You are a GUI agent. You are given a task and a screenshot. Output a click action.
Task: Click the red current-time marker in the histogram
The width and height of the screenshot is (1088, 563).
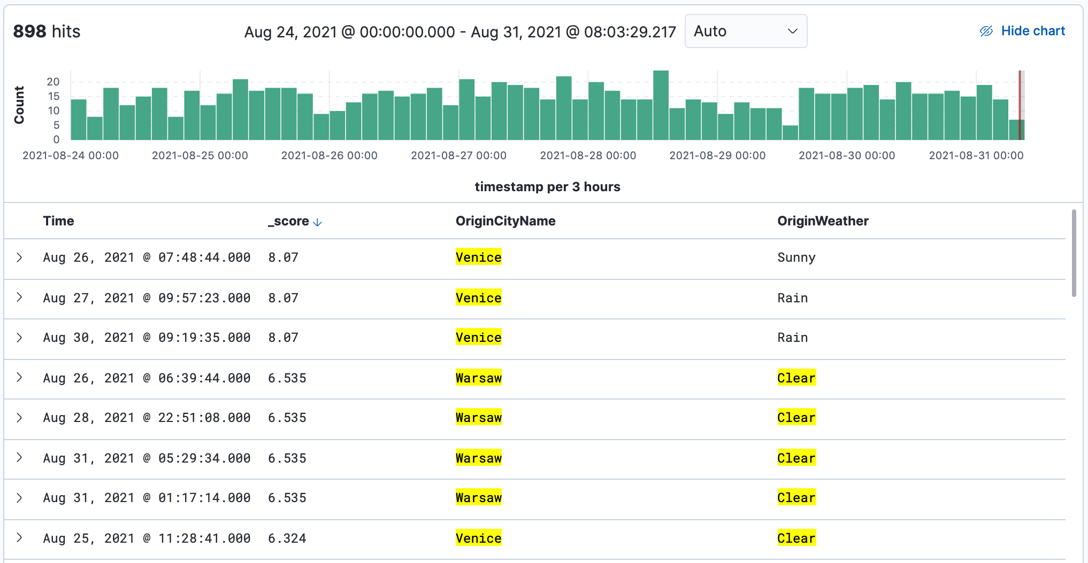pyautogui.click(x=1020, y=105)
